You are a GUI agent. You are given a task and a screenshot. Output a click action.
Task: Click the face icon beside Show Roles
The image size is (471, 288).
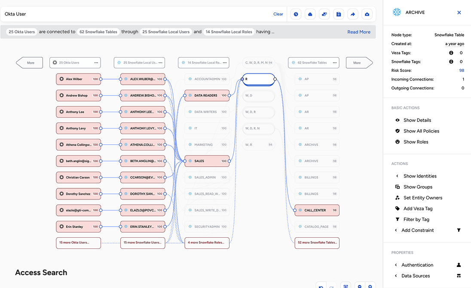click(x=398, y=142)
